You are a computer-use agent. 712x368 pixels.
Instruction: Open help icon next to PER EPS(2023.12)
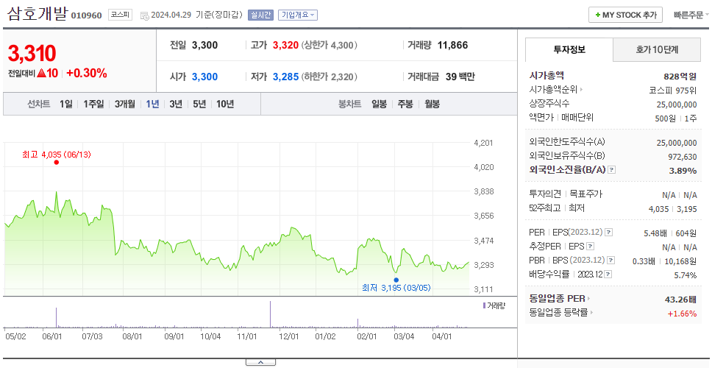point(609,233)
